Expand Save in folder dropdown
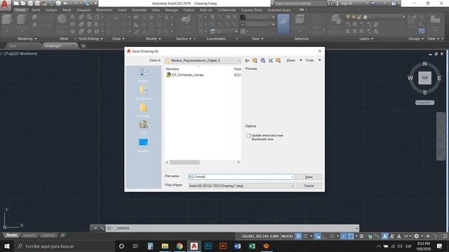 tap(239, 61)
